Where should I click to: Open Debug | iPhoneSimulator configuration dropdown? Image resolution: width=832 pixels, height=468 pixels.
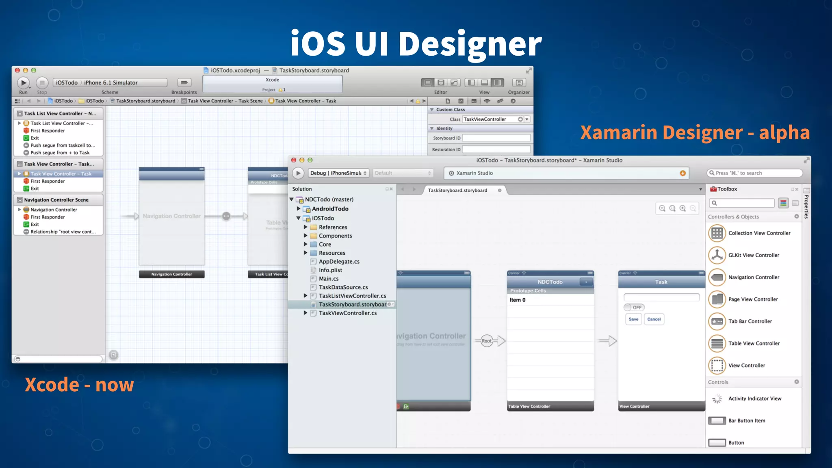(x=338, y=173)
